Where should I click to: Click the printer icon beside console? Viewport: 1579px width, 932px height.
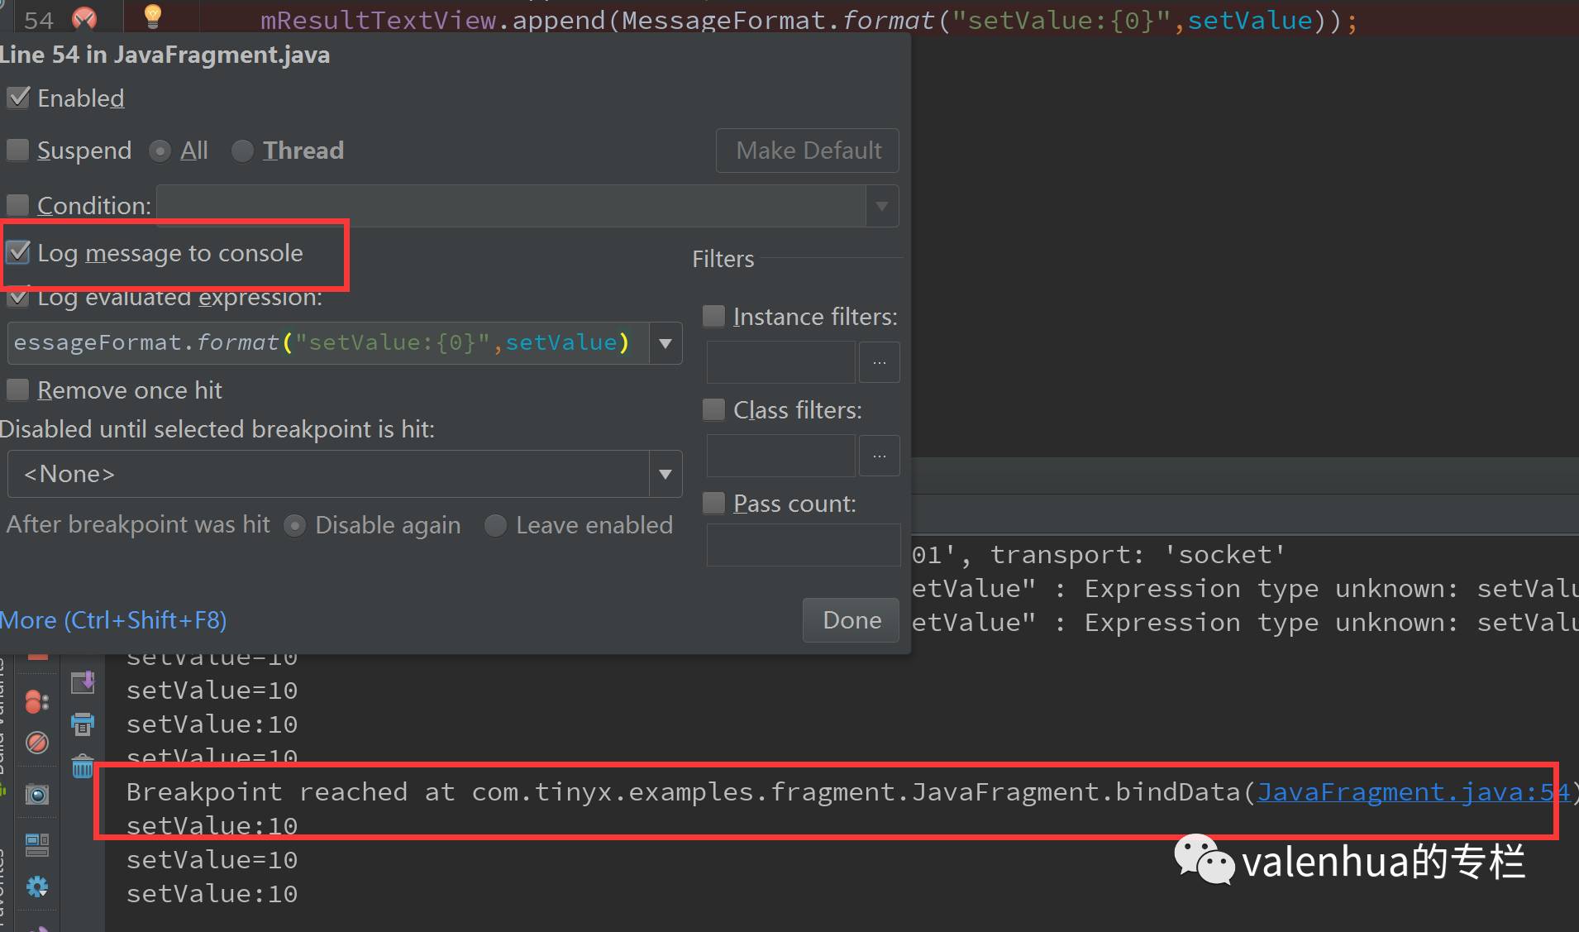point(83,724)
